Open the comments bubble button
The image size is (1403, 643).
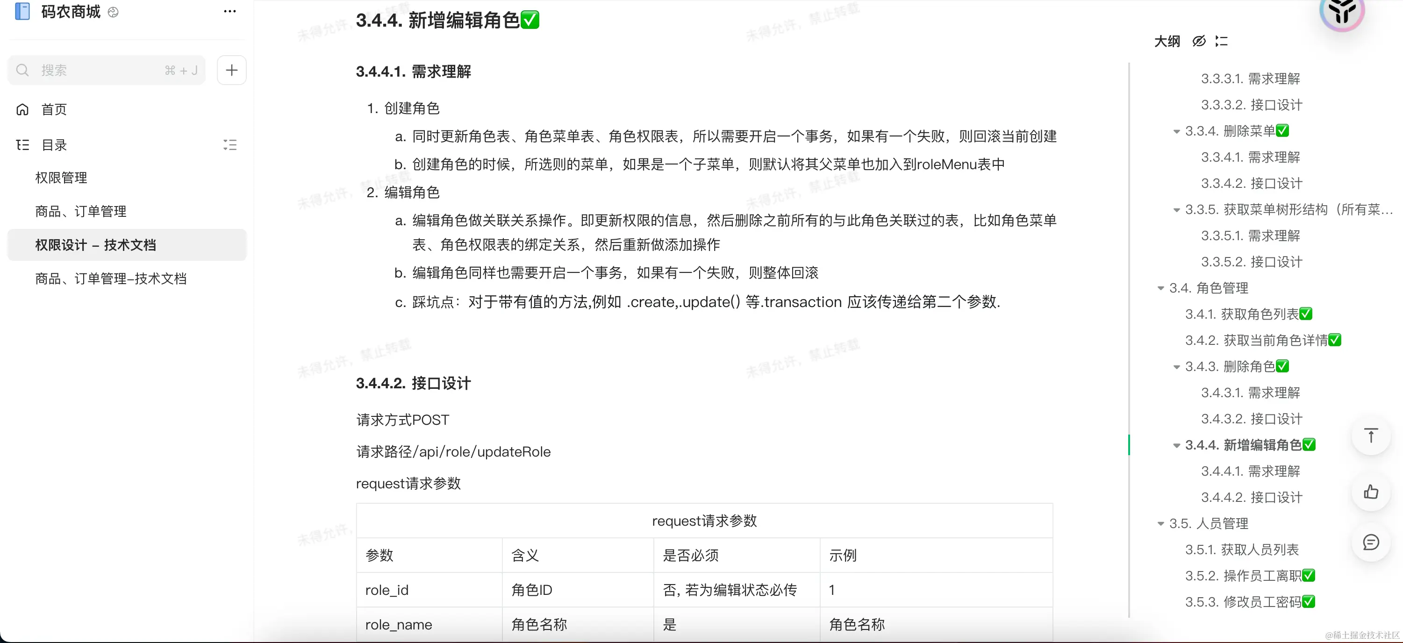[x=1371, y=542]
